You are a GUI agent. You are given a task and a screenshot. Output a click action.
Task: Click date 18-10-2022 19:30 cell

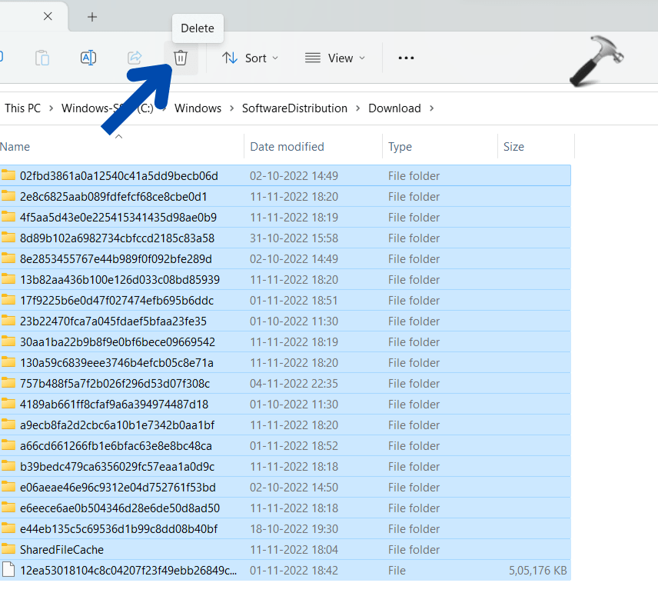point(294,529)
